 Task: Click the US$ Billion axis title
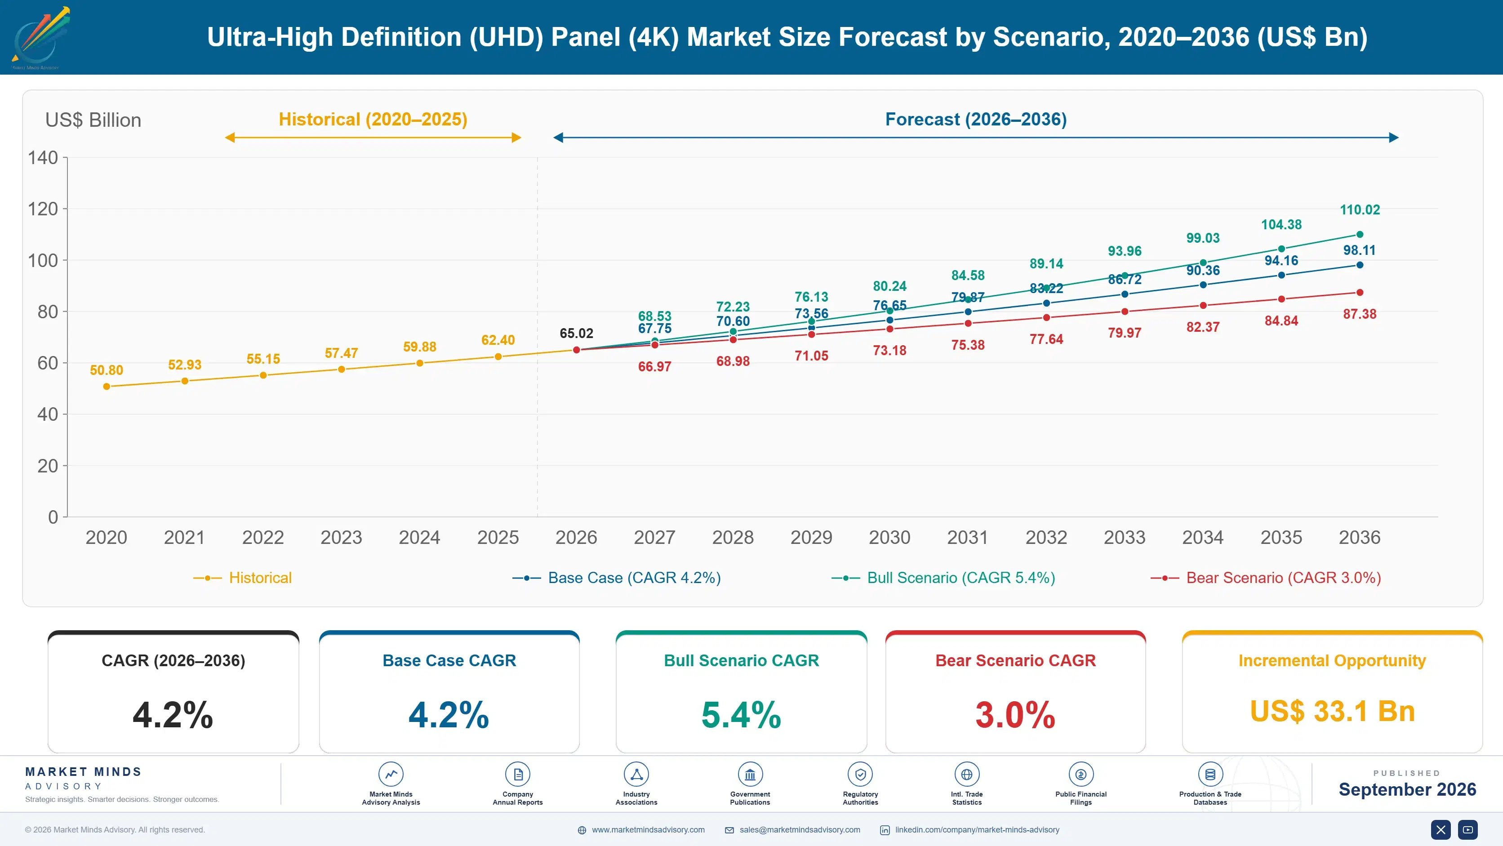pyautogui.click(x=93, y=120)
